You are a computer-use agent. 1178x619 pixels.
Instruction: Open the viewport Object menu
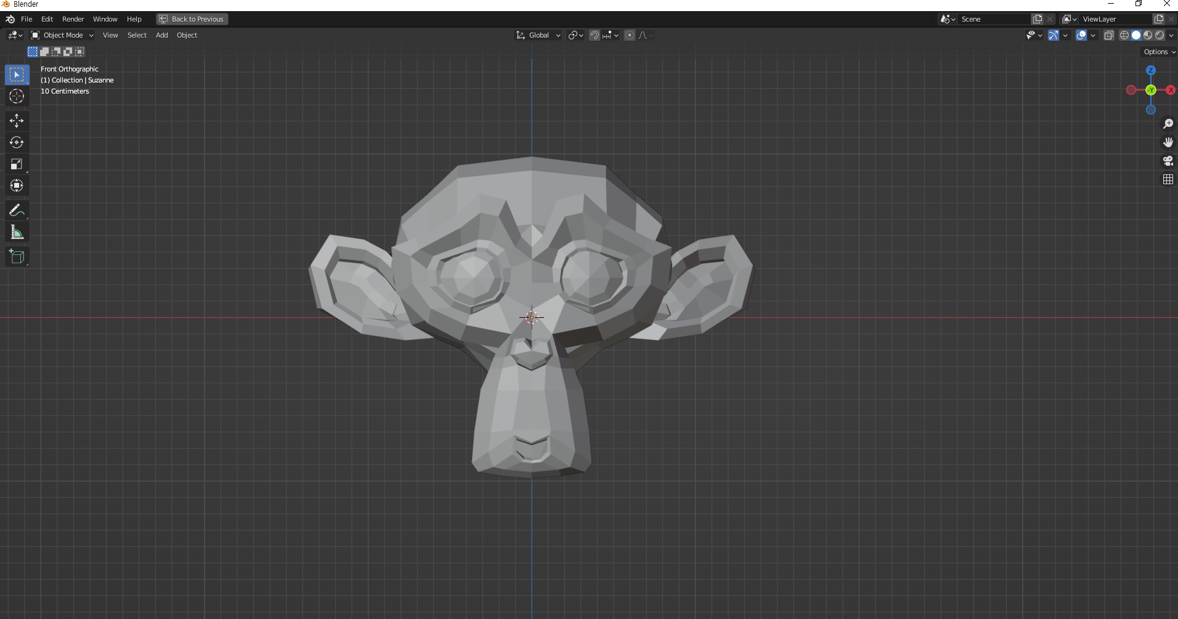(187, 35)
